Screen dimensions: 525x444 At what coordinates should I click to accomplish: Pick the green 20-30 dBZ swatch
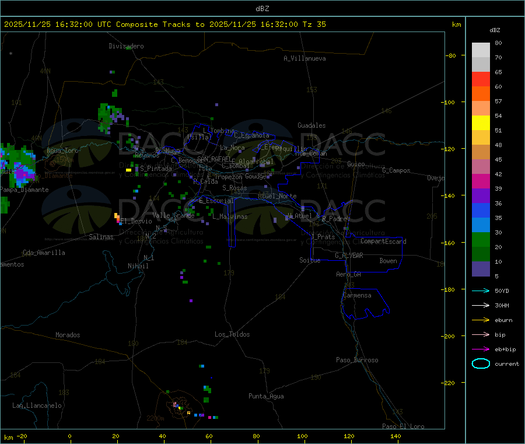click(x=481, y=239)
